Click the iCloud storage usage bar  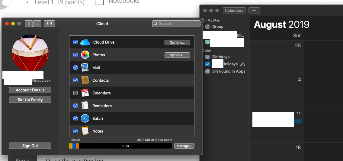point(120,146)
